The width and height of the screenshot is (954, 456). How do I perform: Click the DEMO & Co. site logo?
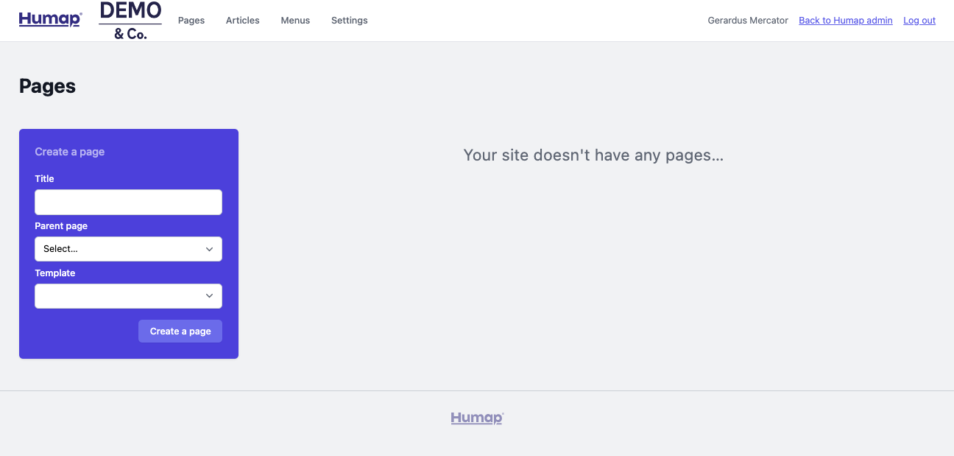coord(130,20)
